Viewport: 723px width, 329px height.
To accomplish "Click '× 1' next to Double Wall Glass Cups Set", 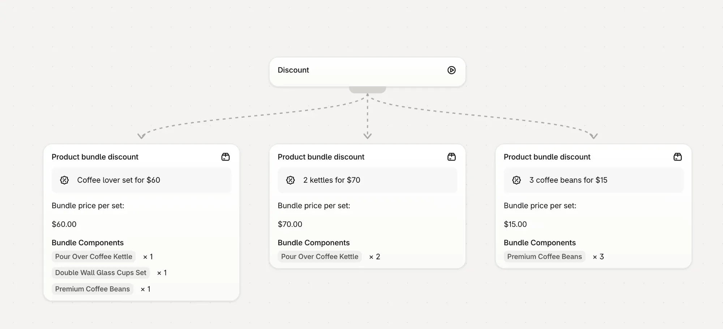I will coord(162,273).
